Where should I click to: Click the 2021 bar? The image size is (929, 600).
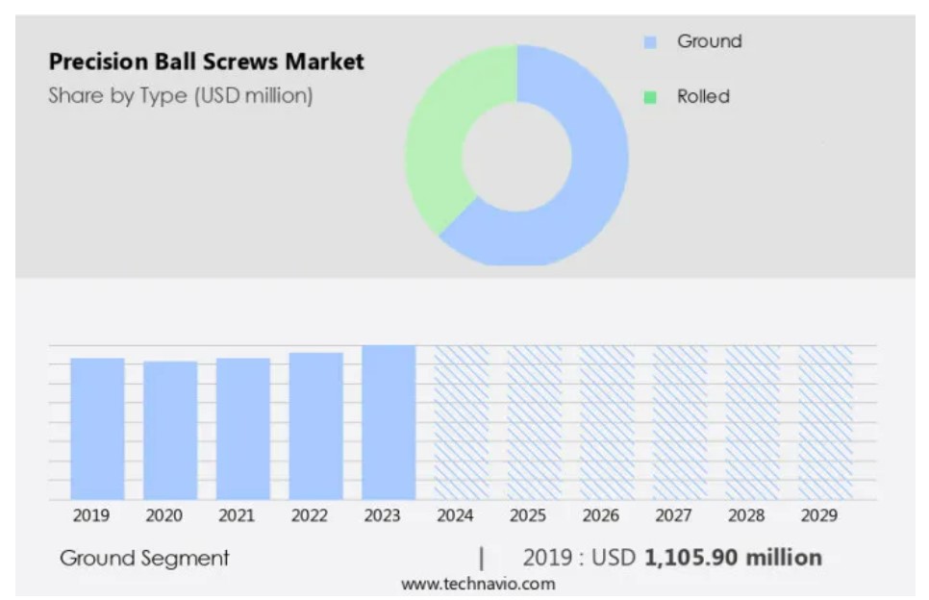click(242, 428)
